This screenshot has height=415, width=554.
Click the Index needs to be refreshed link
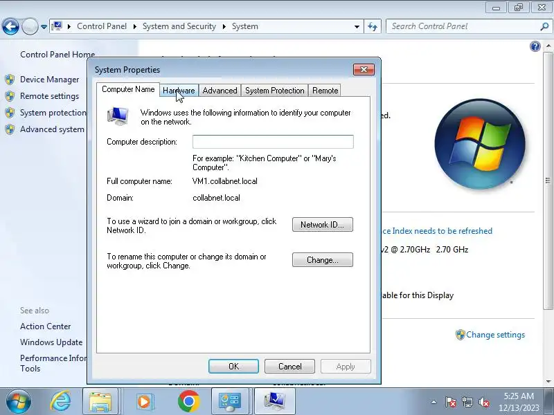pyautogui.click(x=438, y=231)
